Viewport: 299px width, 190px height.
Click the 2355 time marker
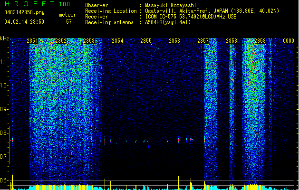coord(146,41)
